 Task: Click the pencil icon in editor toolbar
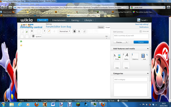[49, 31]
